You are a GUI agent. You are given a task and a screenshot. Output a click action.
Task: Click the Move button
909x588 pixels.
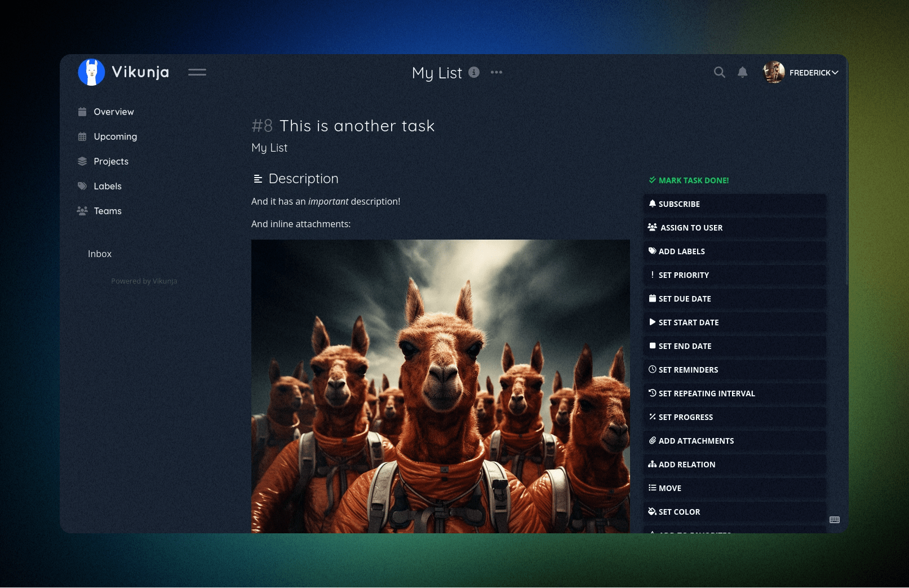(x=735, y=488)
